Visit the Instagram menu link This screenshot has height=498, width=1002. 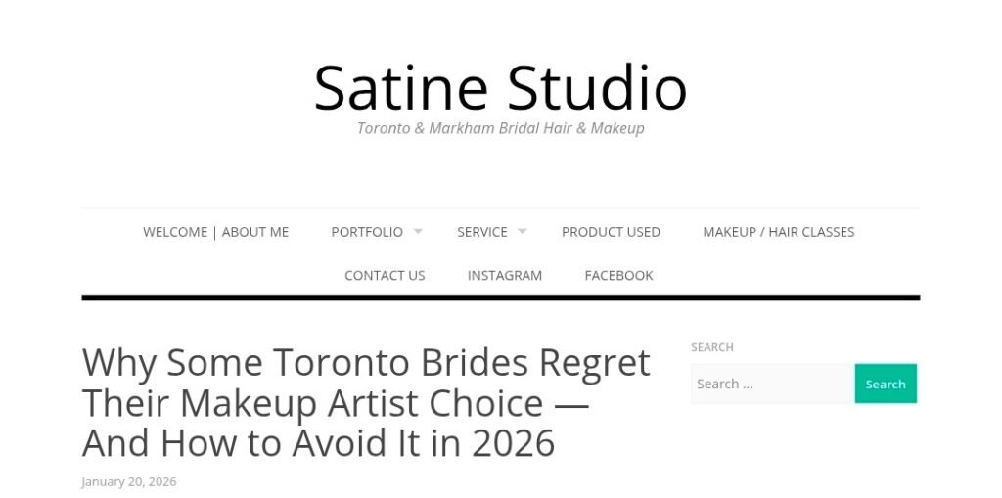(x=504, y=276)
